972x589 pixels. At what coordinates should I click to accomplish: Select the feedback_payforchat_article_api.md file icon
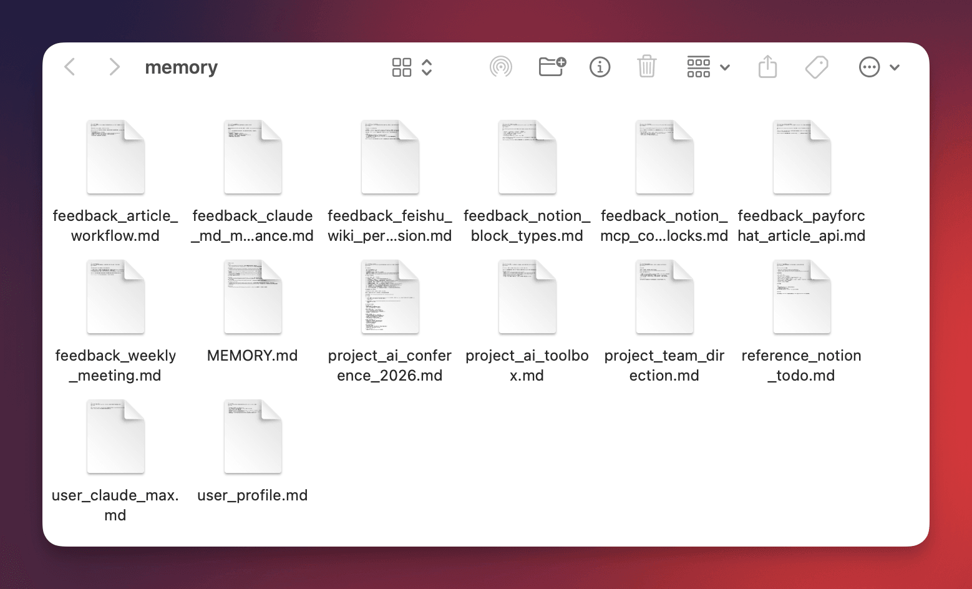coord(802,157)
